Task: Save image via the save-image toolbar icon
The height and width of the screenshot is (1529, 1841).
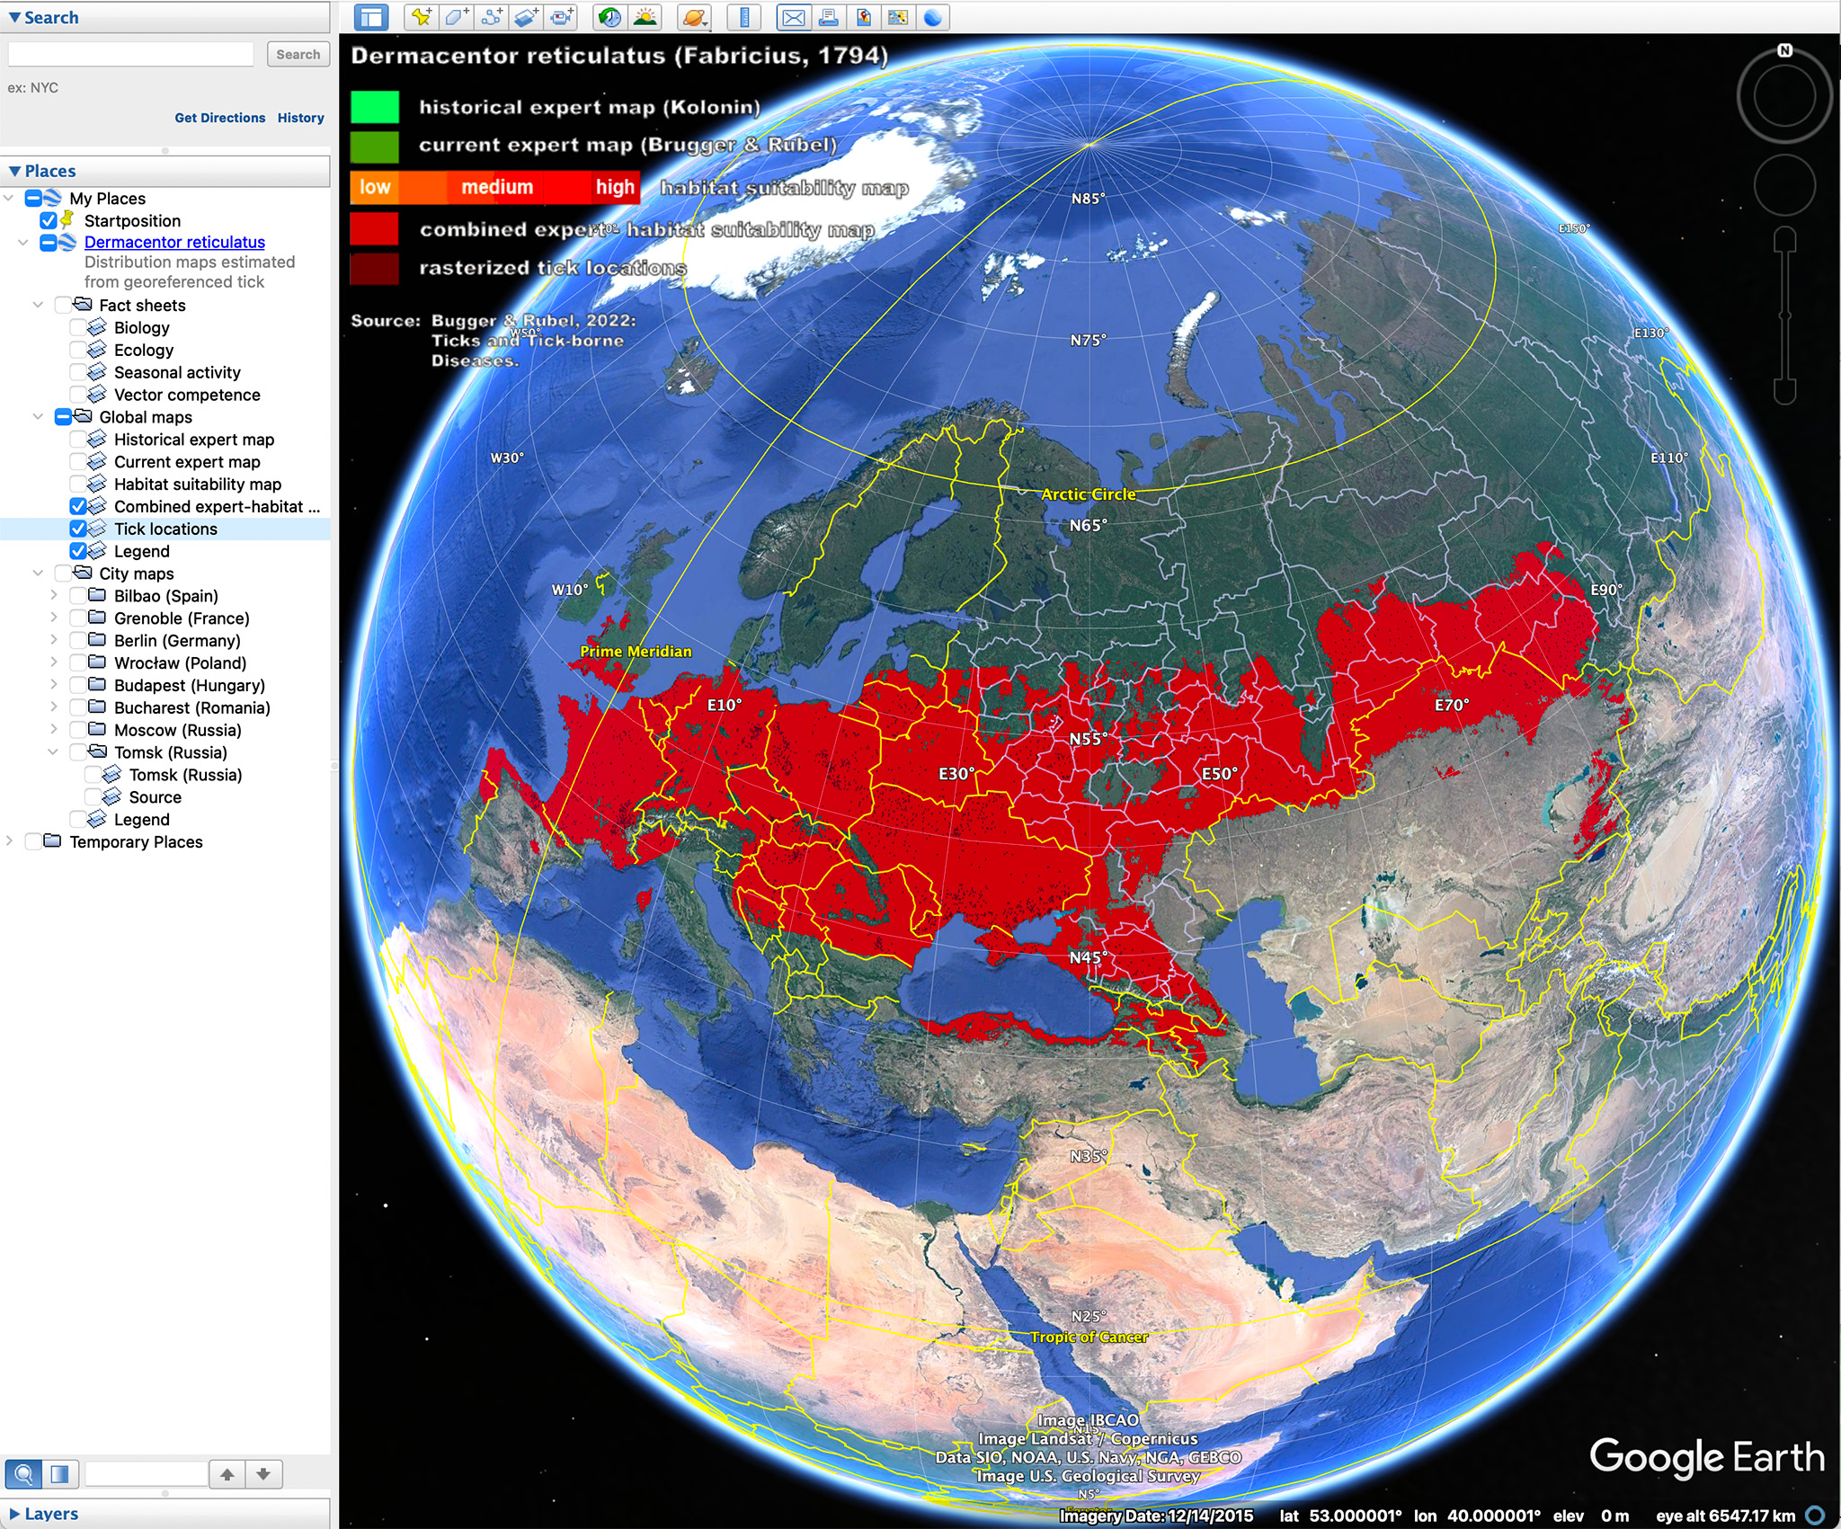Action: (863, 17)
